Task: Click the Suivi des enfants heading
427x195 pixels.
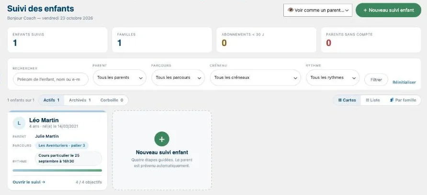Action: click(41, 9)
